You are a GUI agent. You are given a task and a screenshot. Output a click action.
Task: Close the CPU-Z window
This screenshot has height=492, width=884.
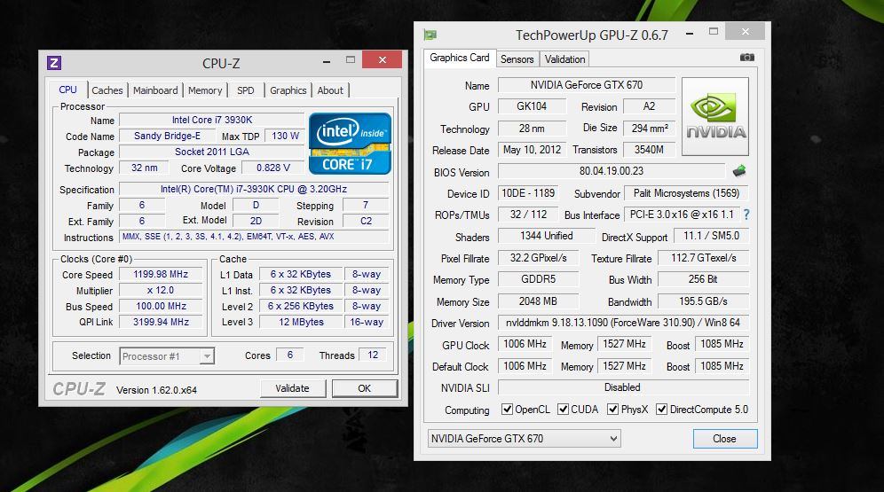click(383, 59)
